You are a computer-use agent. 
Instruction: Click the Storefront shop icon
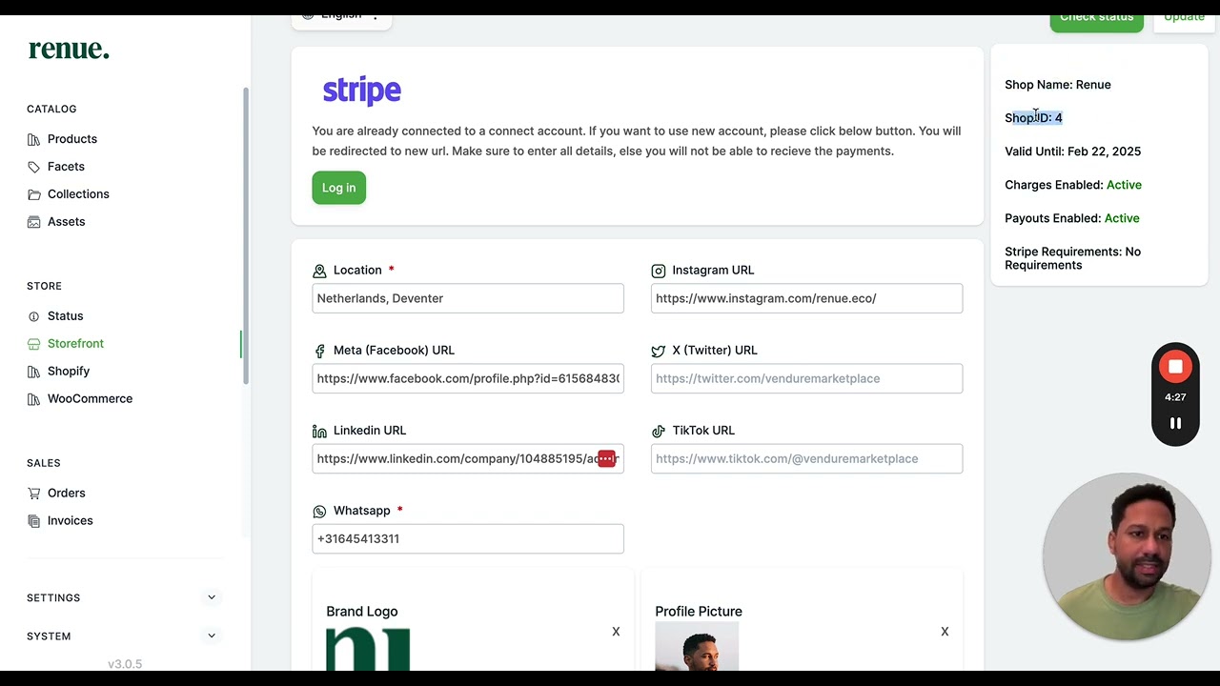[x=34, y=344]
